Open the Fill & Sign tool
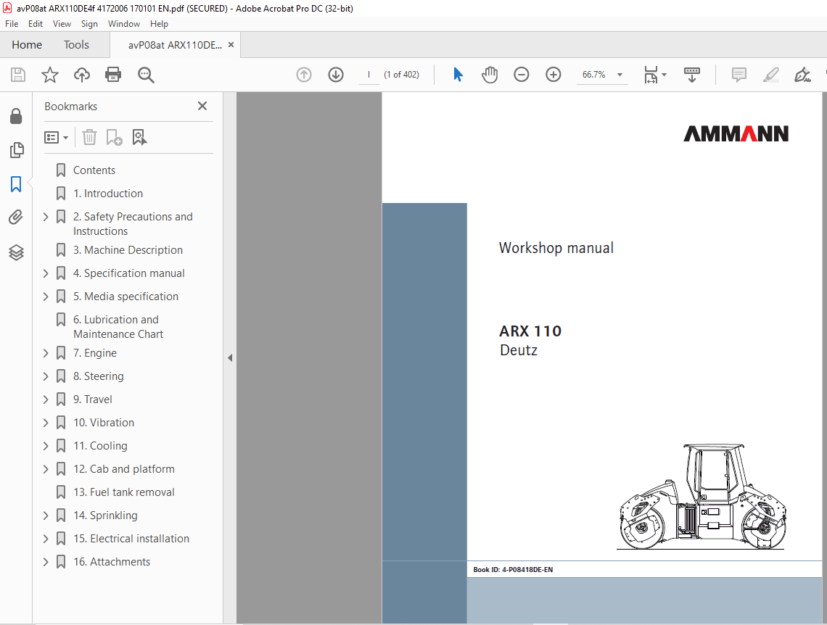The width and height of the screenshot is (827, 625). coord(802,74)
